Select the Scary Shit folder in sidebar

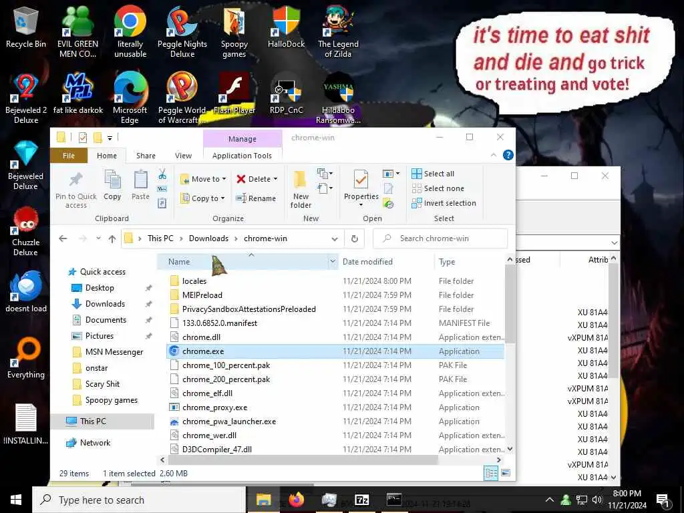pos(102,384)
